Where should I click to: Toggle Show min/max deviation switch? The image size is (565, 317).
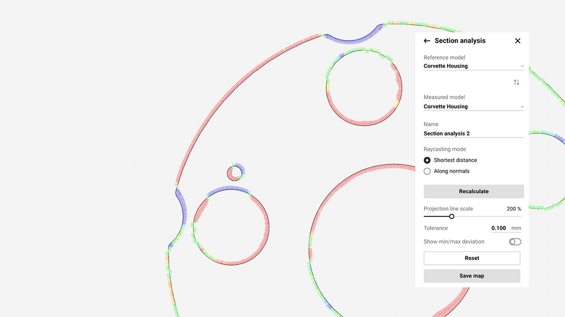(515, 242)
